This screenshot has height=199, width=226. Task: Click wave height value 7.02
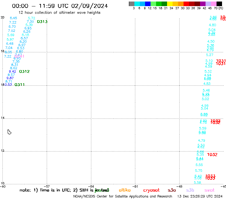(x=12, y=31)
